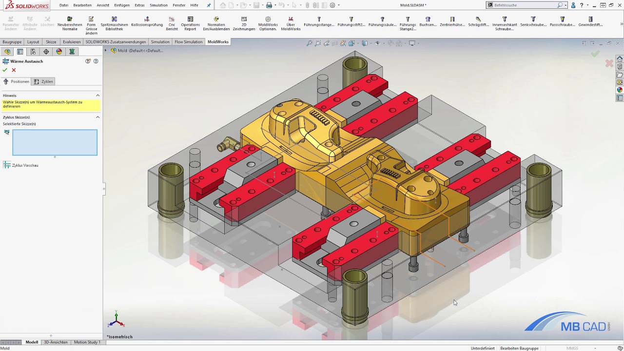Run the Kollisionsprüfung tool
The image size is (624, 351).
(147, 22)
